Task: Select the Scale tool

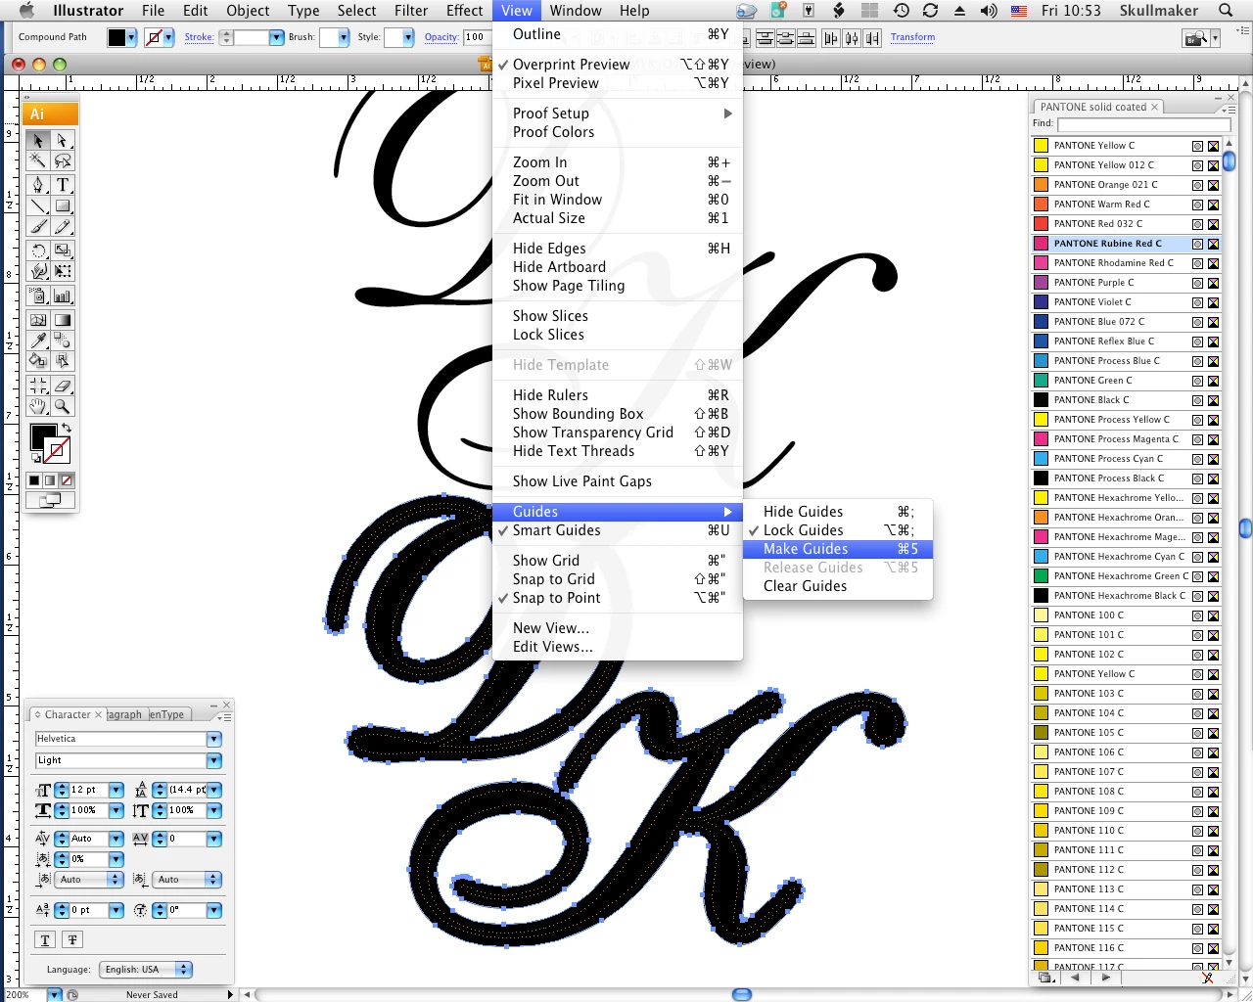Action: coord(63,250)
